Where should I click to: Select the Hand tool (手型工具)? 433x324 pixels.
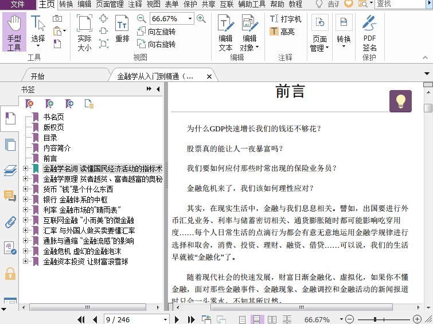point(14,32)
